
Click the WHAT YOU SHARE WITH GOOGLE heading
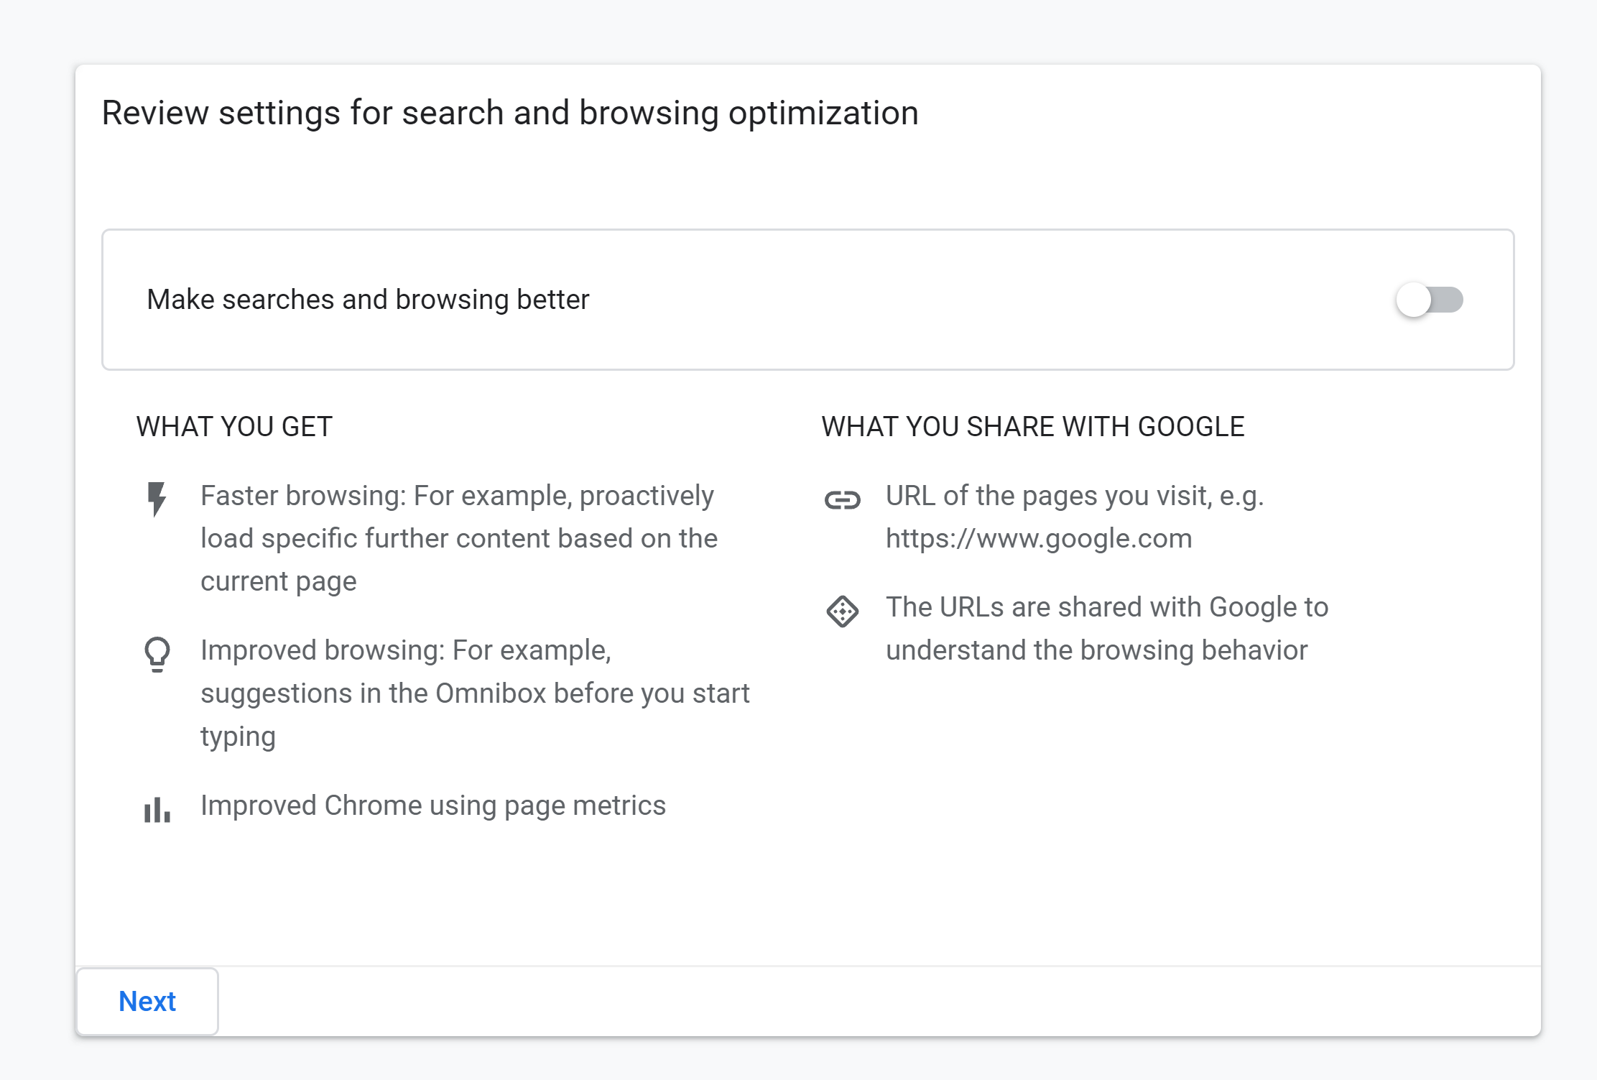pyautogui.click(x=1032, y=427)
